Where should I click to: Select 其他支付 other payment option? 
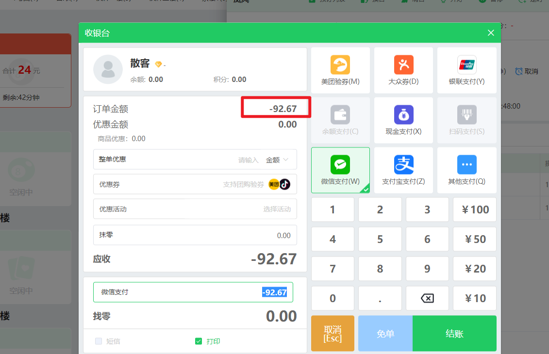(466, 170)
